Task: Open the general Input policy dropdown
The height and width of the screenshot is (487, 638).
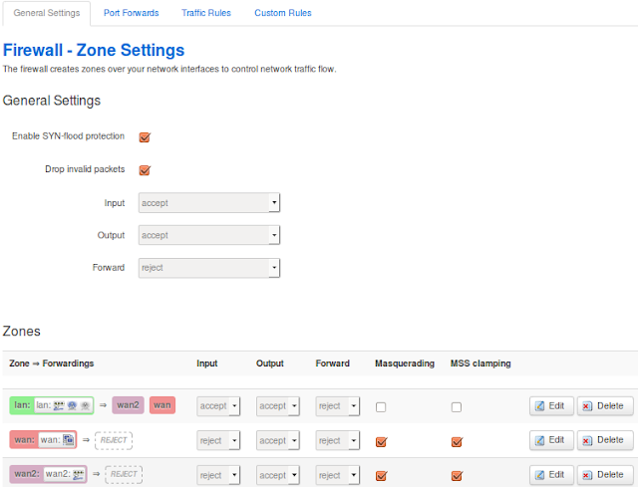Action: (209, 202)
